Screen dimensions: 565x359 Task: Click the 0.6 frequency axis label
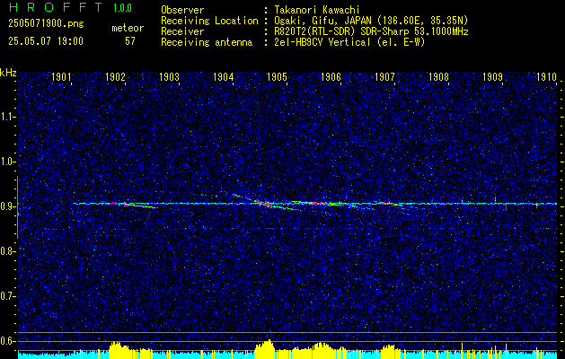point(7,341)
